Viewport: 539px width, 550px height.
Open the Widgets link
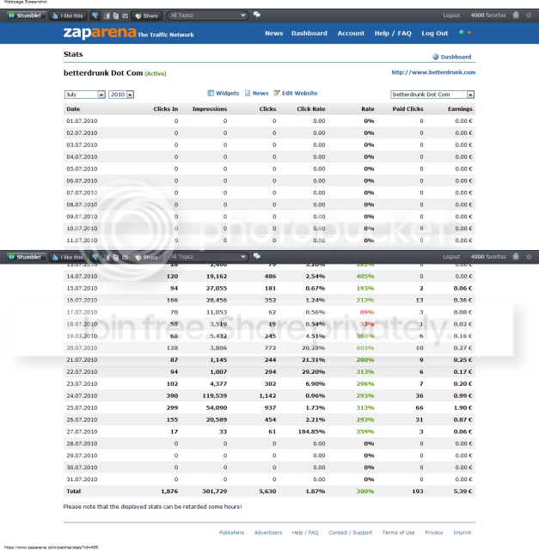point(224,93)
